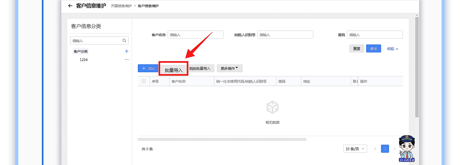The image size is (460, 165).
Task: Focus the 纳税人识别号 input field
Action: click(x=285, y=35)
